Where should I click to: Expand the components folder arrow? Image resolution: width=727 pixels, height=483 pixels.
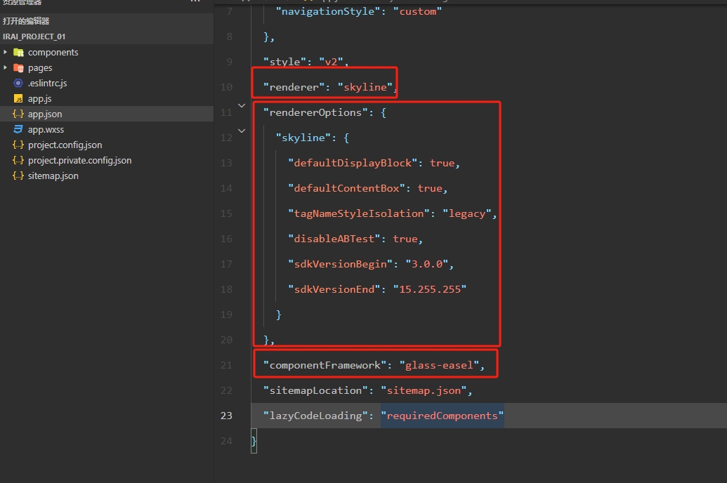pos(6,53)
